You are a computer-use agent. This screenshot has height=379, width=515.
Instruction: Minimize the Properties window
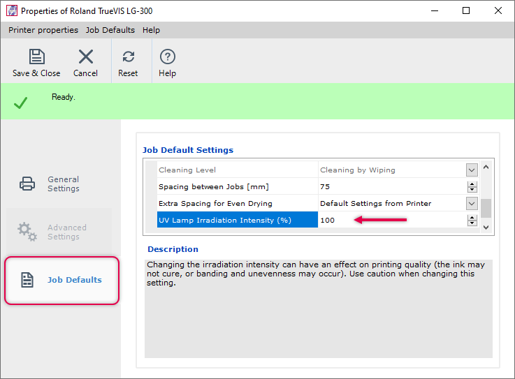click(x=435, y=10)
